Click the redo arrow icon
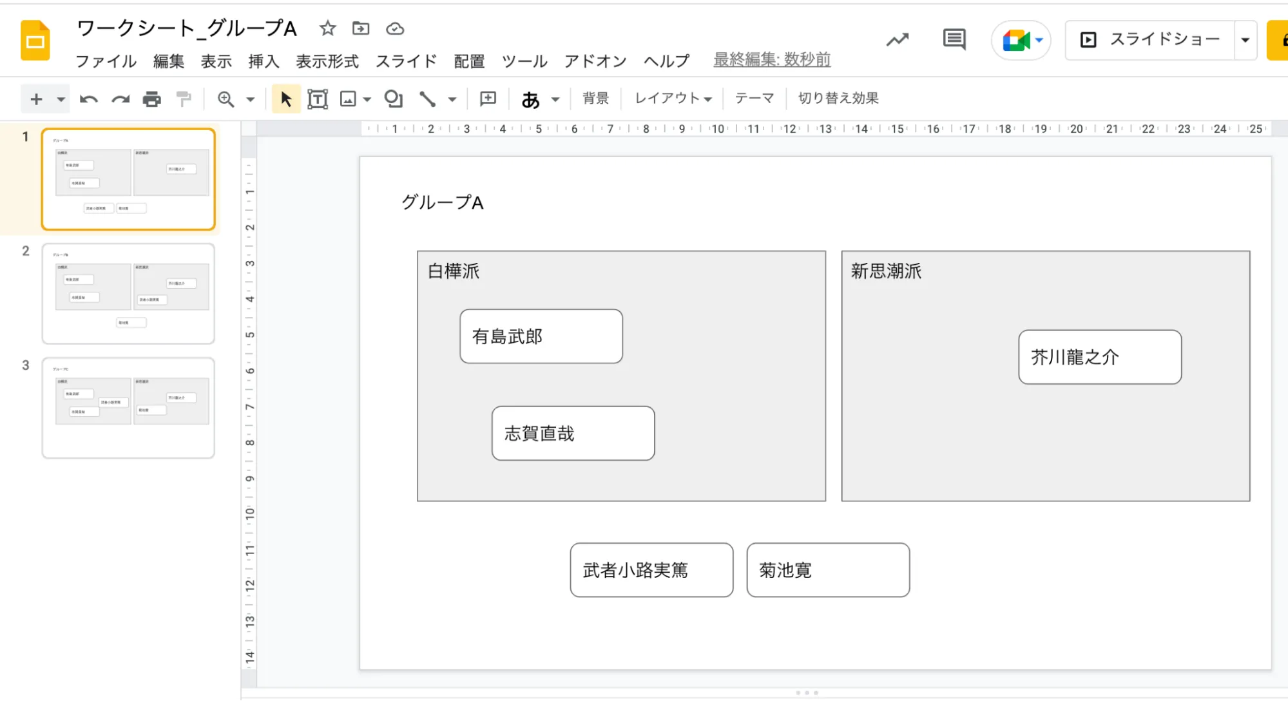The width and height of the screenshot is (1288, 701). pyautogui.click(x=120, y=99)
